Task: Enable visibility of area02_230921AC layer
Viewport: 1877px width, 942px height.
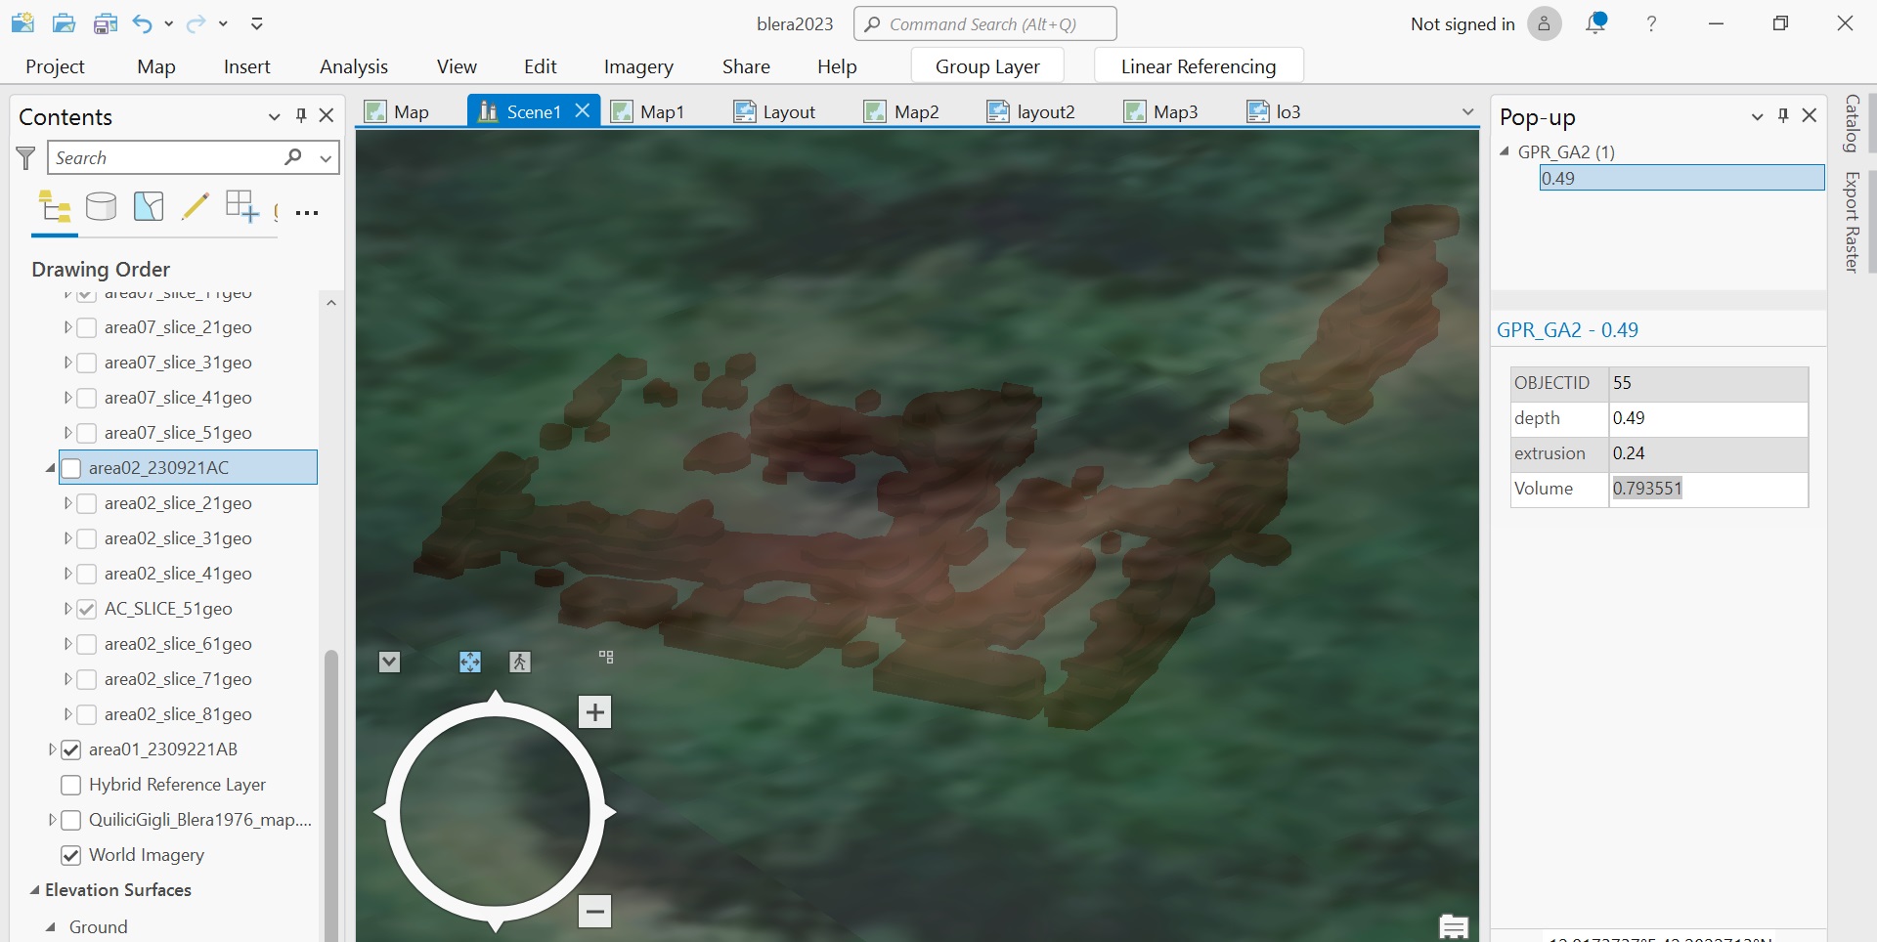Action: point(71,468)
